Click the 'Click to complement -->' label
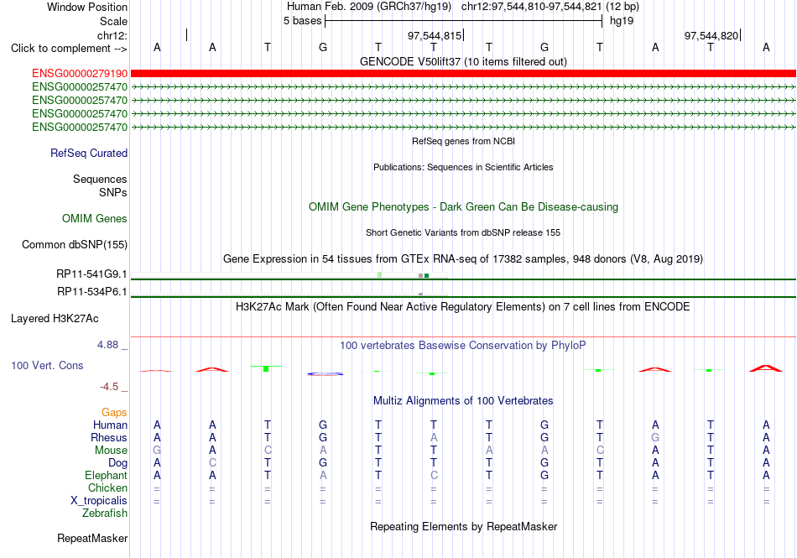The height and width of the screenshot is (558, 797). (x=69, y=49)
